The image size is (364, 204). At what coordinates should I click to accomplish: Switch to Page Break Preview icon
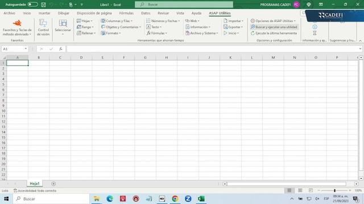pyautogui.click(x=311, y=190)
